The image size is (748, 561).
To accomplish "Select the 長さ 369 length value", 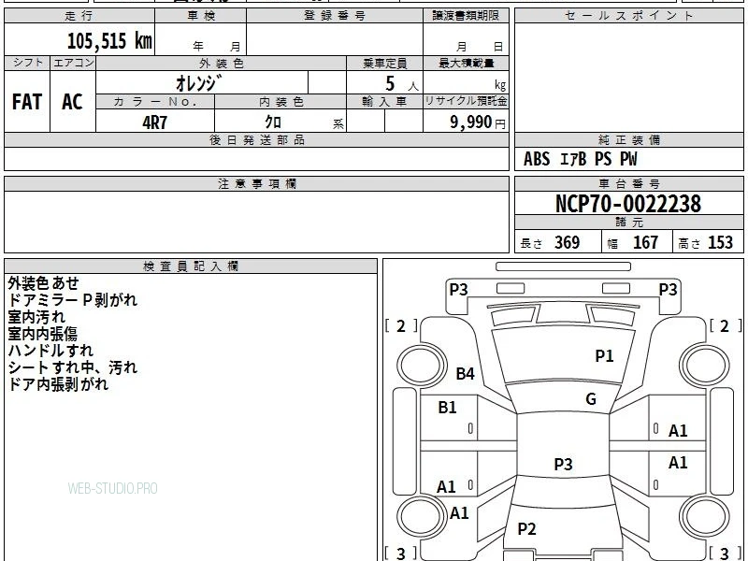I will coord(550,243).
